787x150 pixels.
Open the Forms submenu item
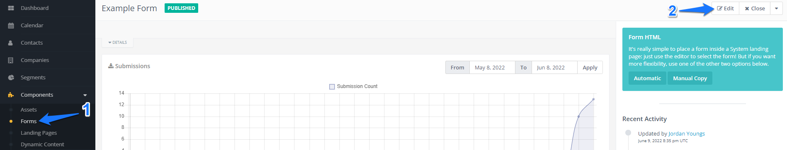point(29,121)
